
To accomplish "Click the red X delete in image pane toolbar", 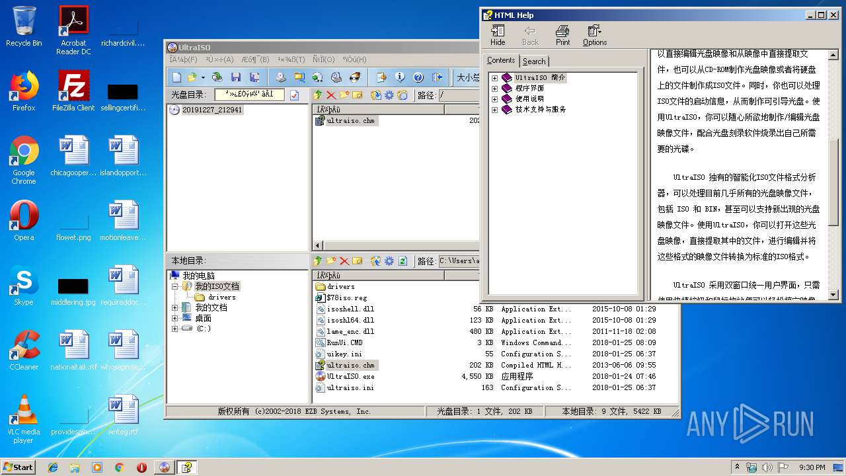I will point(331,95).
